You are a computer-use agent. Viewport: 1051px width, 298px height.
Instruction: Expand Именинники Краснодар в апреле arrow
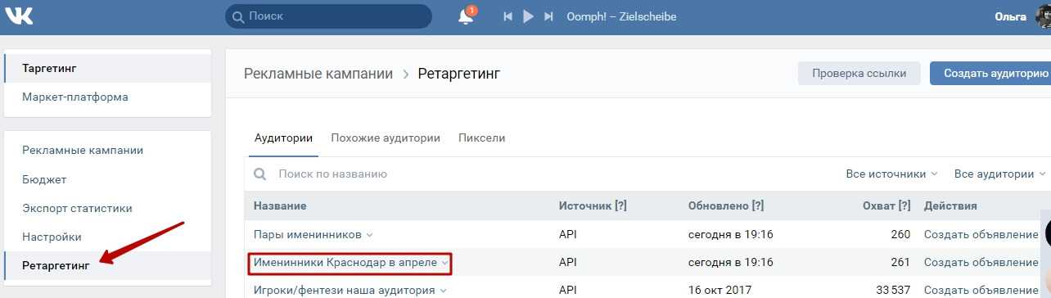pos(444,263)
